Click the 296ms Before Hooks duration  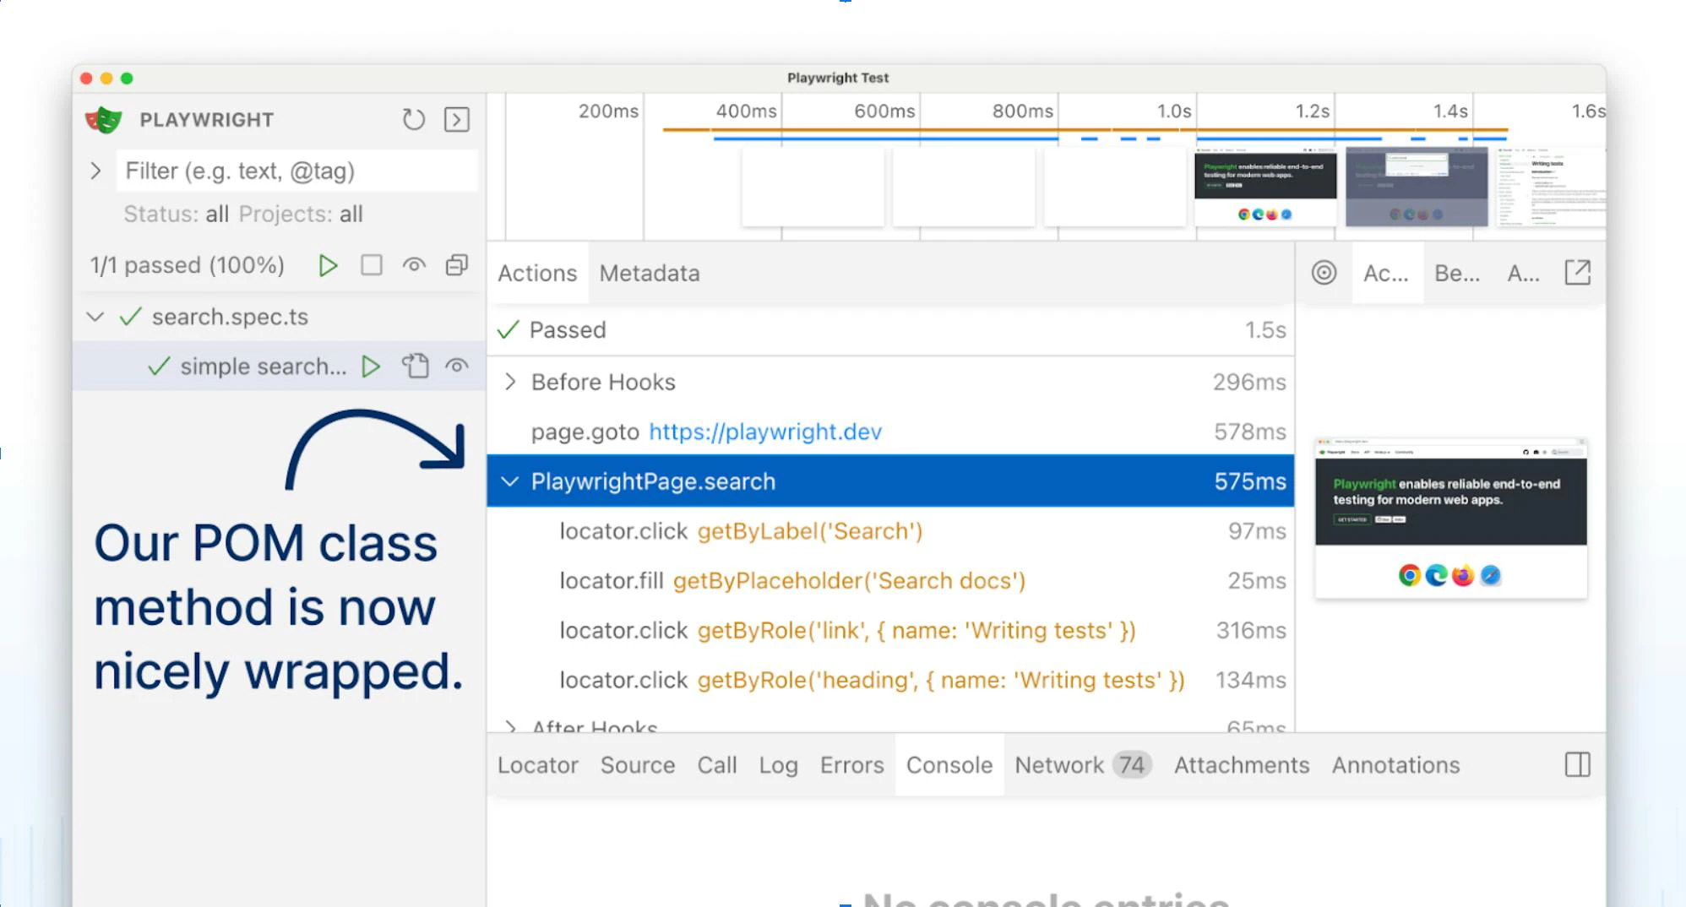coord(1249,382)
